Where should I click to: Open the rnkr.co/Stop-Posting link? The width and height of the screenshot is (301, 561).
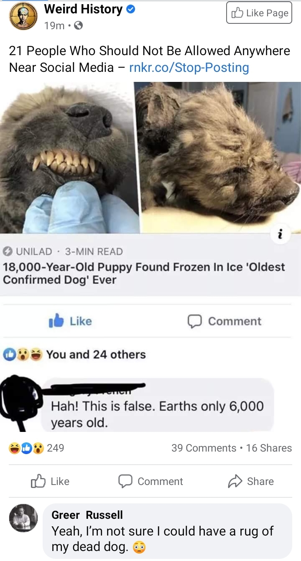click(x=189, y=68)
